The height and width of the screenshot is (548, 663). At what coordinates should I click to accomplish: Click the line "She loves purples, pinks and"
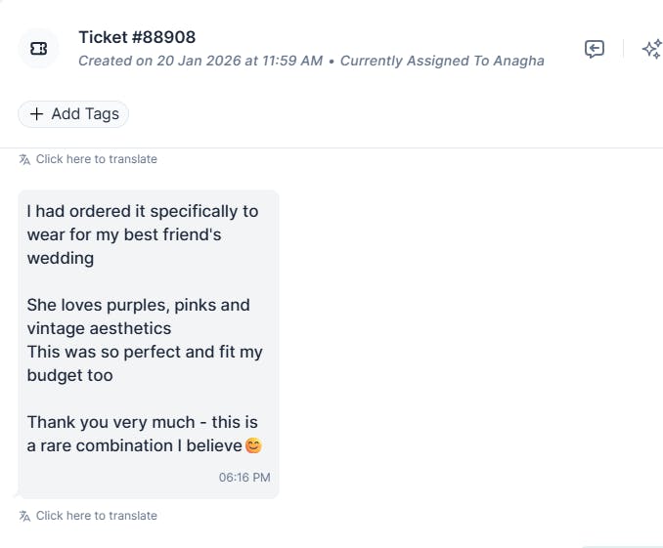[x=138, y=305]
